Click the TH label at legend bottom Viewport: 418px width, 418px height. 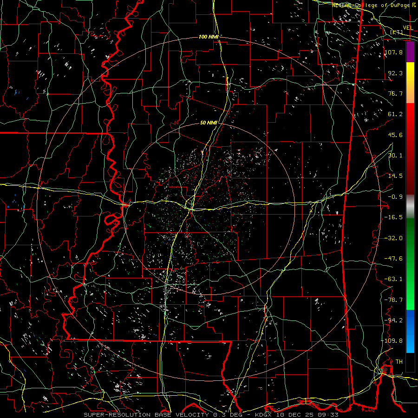399,362
